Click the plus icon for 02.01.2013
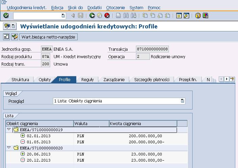 [23, 136]
